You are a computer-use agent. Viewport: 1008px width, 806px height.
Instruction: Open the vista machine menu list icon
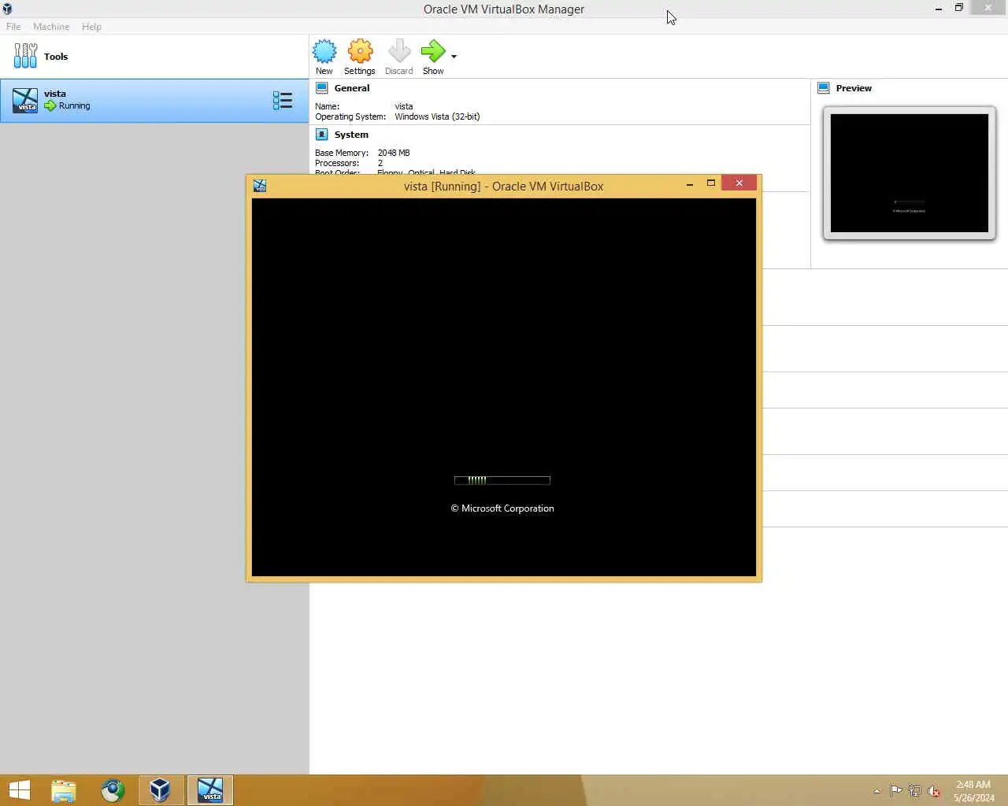pos(283,100)
